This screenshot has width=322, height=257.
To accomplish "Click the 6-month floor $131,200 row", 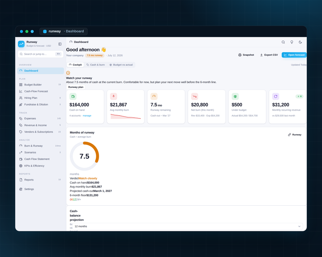I will [84, 195].
